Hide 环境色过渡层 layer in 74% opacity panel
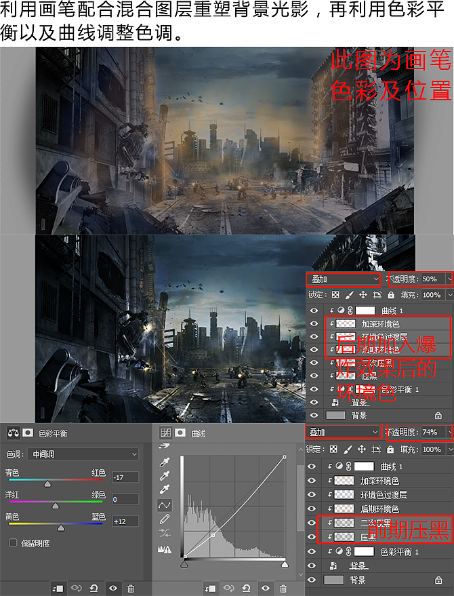Image resolution: width=454 pixels, height=596 pixels. coord(312,494)
